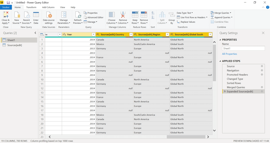Image resolution: width=270 pixels, height=143 pixels.
Task: Click the Recent Sources icon
Action: coord(27,15)
